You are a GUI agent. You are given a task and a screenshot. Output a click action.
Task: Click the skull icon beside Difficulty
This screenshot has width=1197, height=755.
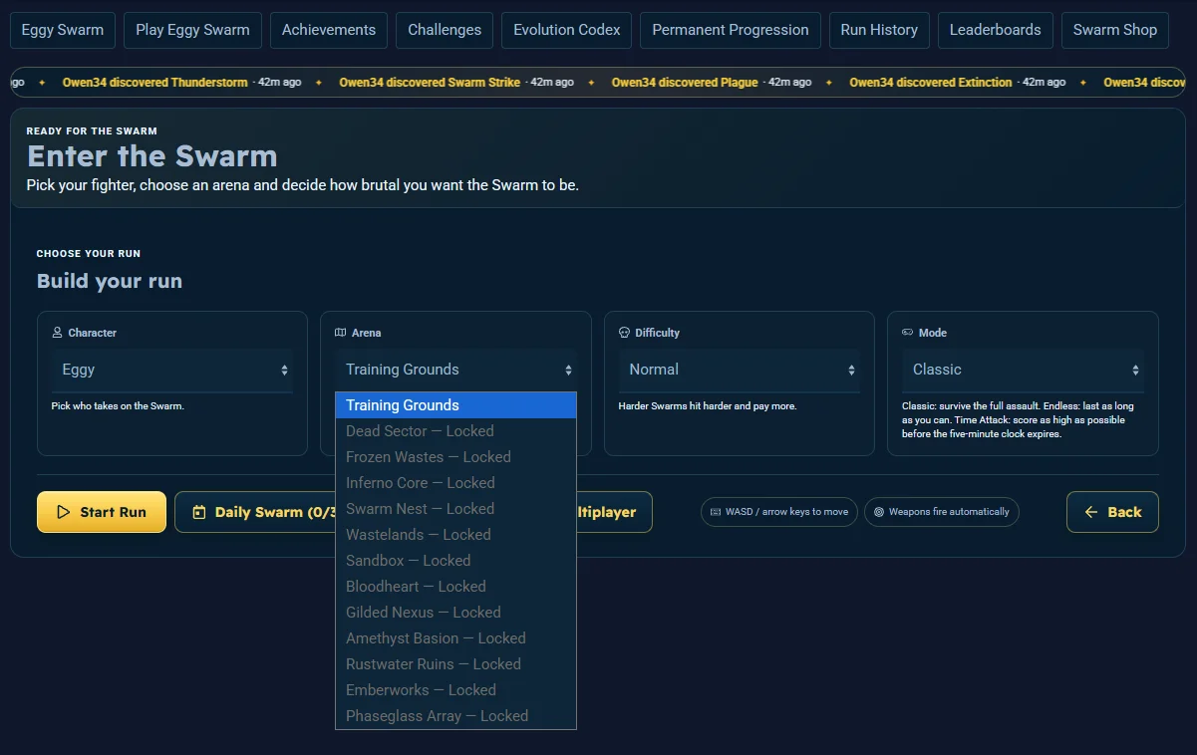(624, 333)
